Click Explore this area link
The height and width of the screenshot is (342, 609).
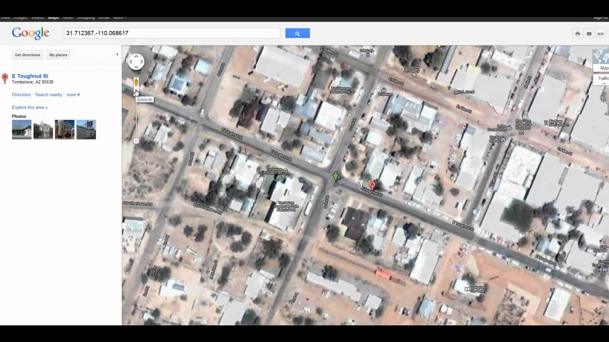point(29,107)
